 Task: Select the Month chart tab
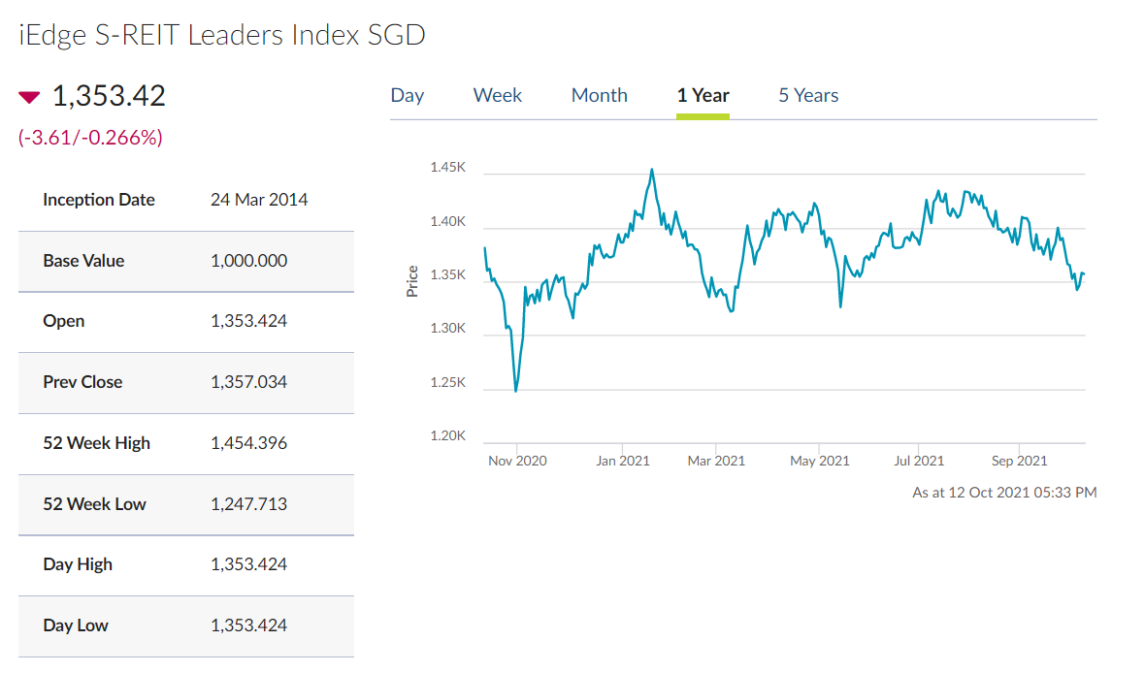600,96
